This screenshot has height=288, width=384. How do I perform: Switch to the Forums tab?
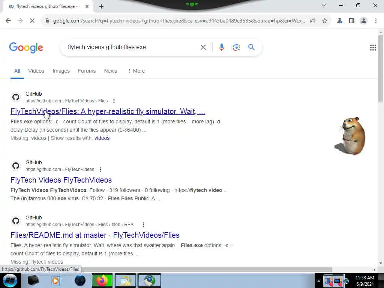pos(87,71)
